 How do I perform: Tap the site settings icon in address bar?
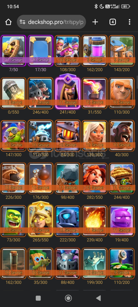(x=22, y=22)
